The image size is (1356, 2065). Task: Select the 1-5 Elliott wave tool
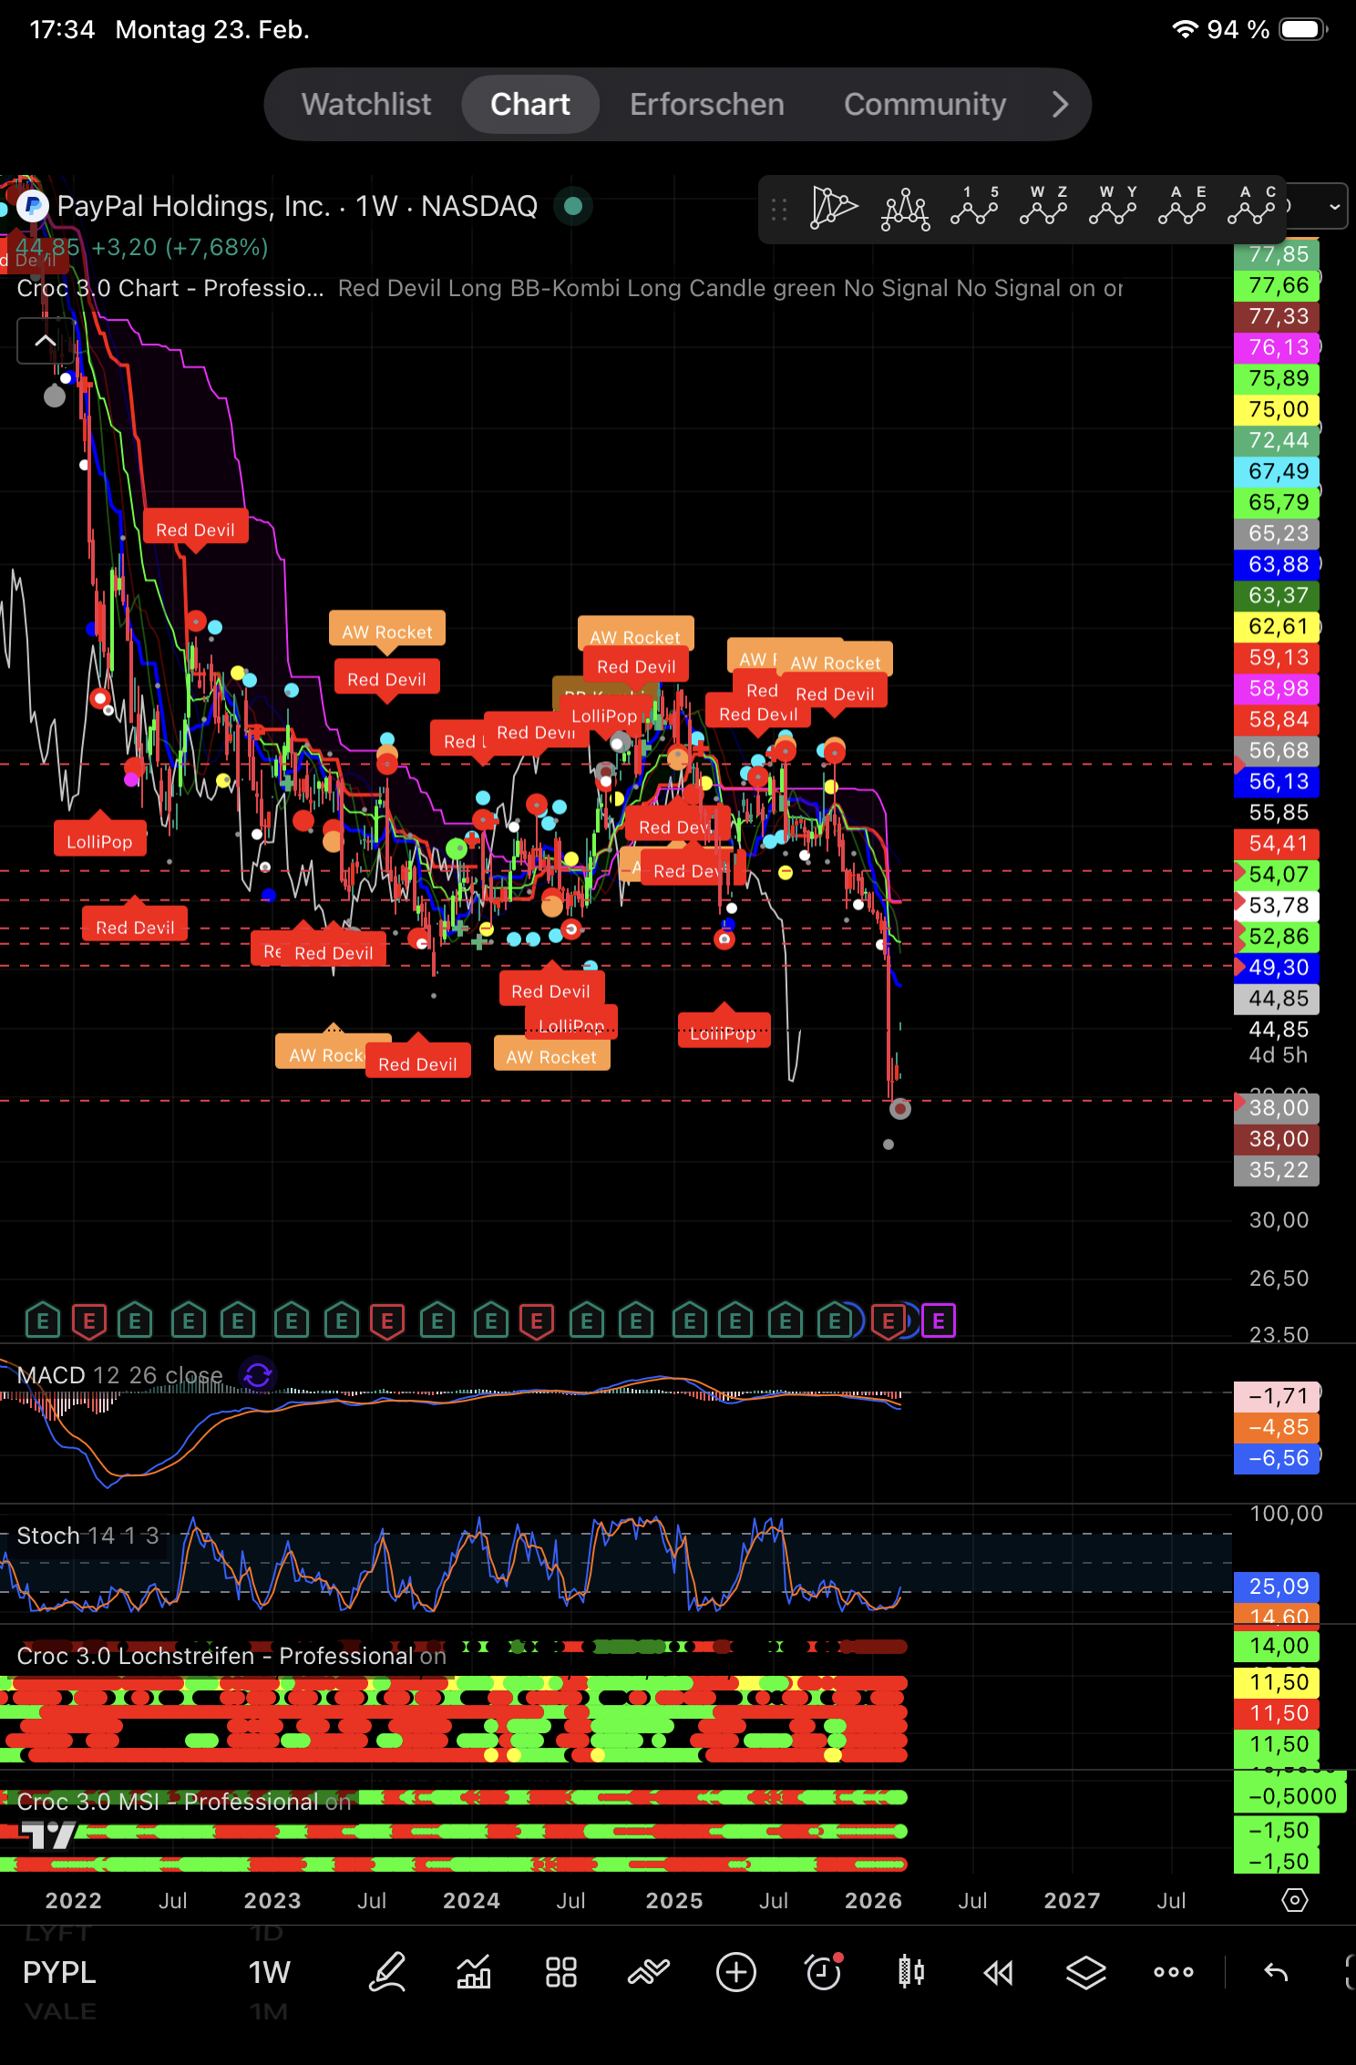click(974, 206)
